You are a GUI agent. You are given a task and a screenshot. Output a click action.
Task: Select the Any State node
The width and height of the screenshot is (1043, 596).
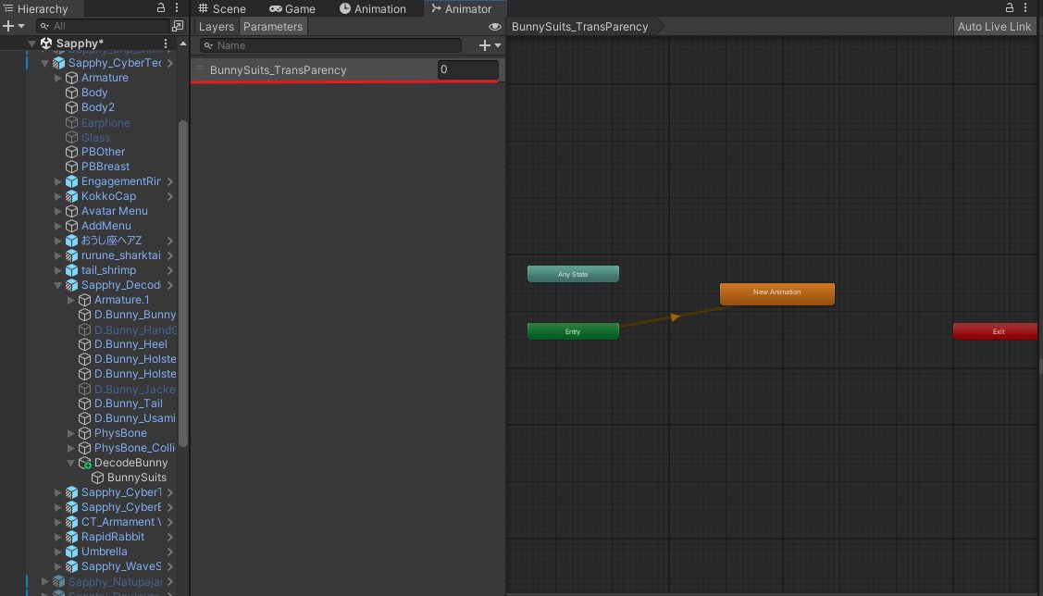tap(573, 274)
